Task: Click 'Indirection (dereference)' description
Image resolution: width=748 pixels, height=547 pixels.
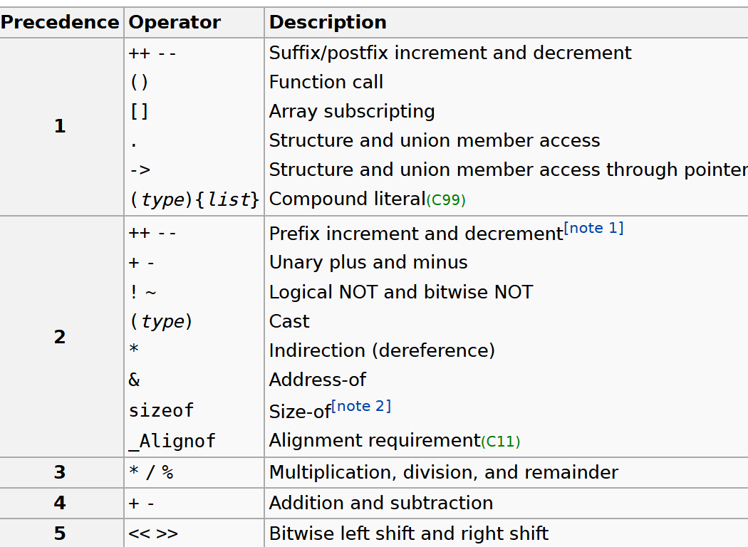Action: point(382,350)
